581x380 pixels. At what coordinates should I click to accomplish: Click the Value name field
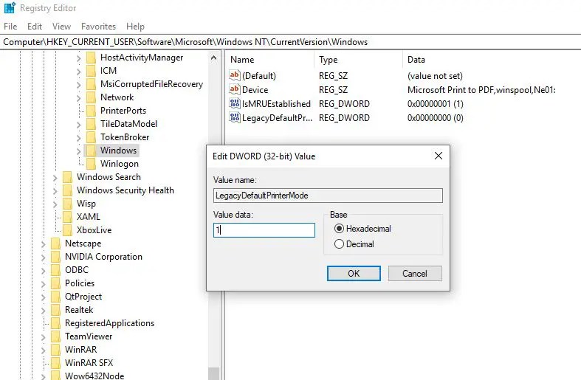tap(328, 196)
